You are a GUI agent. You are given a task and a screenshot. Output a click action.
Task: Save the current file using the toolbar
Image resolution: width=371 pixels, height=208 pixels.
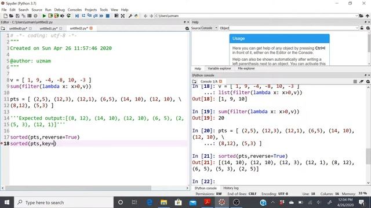tap(17, 16)
